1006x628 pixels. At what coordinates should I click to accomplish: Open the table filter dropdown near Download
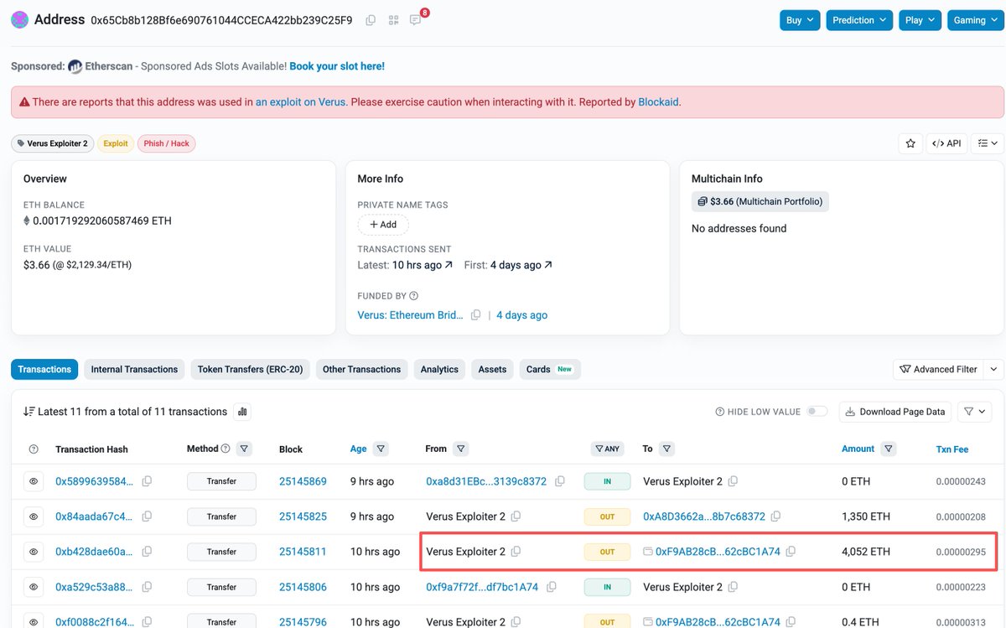tap(973, 412)
